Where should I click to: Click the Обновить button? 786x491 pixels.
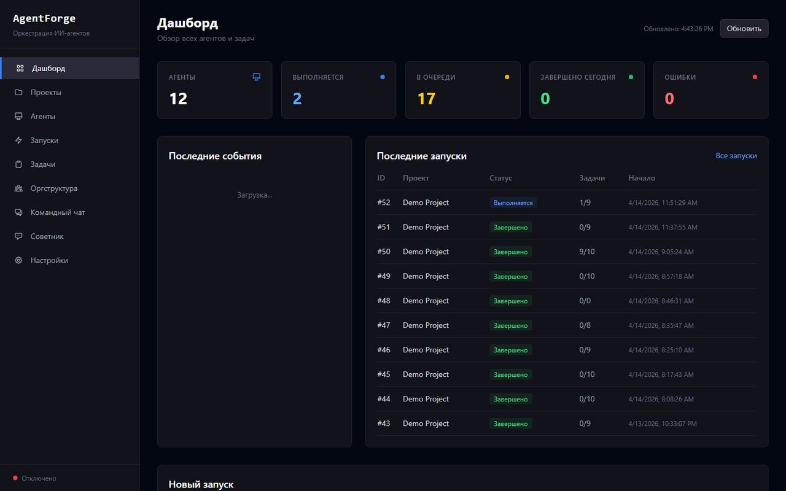coord(744,28)
